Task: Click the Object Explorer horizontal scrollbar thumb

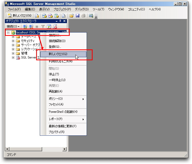Action: tap(26, 149)
